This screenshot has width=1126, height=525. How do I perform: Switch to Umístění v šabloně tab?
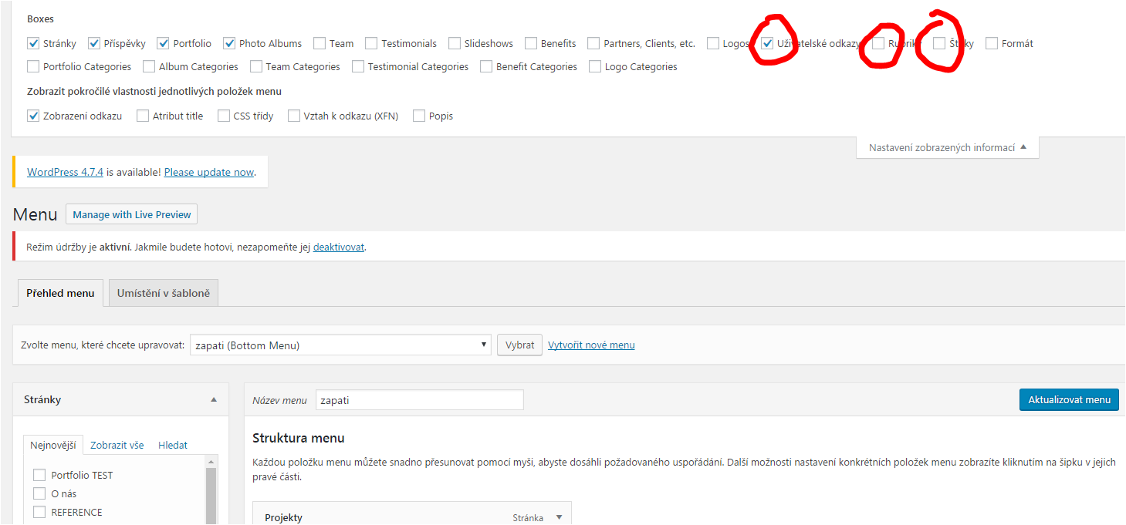tap(164, 293)
